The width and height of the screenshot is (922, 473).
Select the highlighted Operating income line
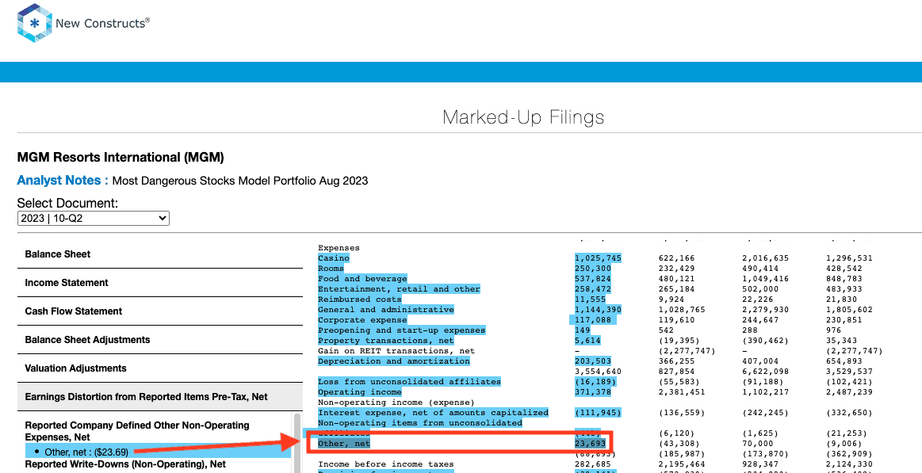pyautogui.click(x=360, y=392)
